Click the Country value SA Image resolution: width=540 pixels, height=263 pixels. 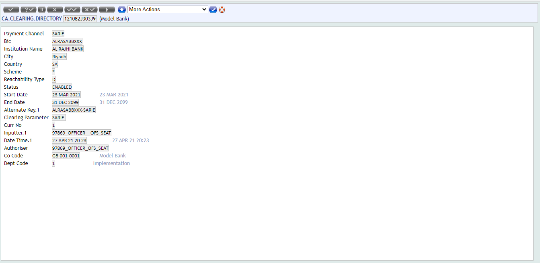click(55, 64)
